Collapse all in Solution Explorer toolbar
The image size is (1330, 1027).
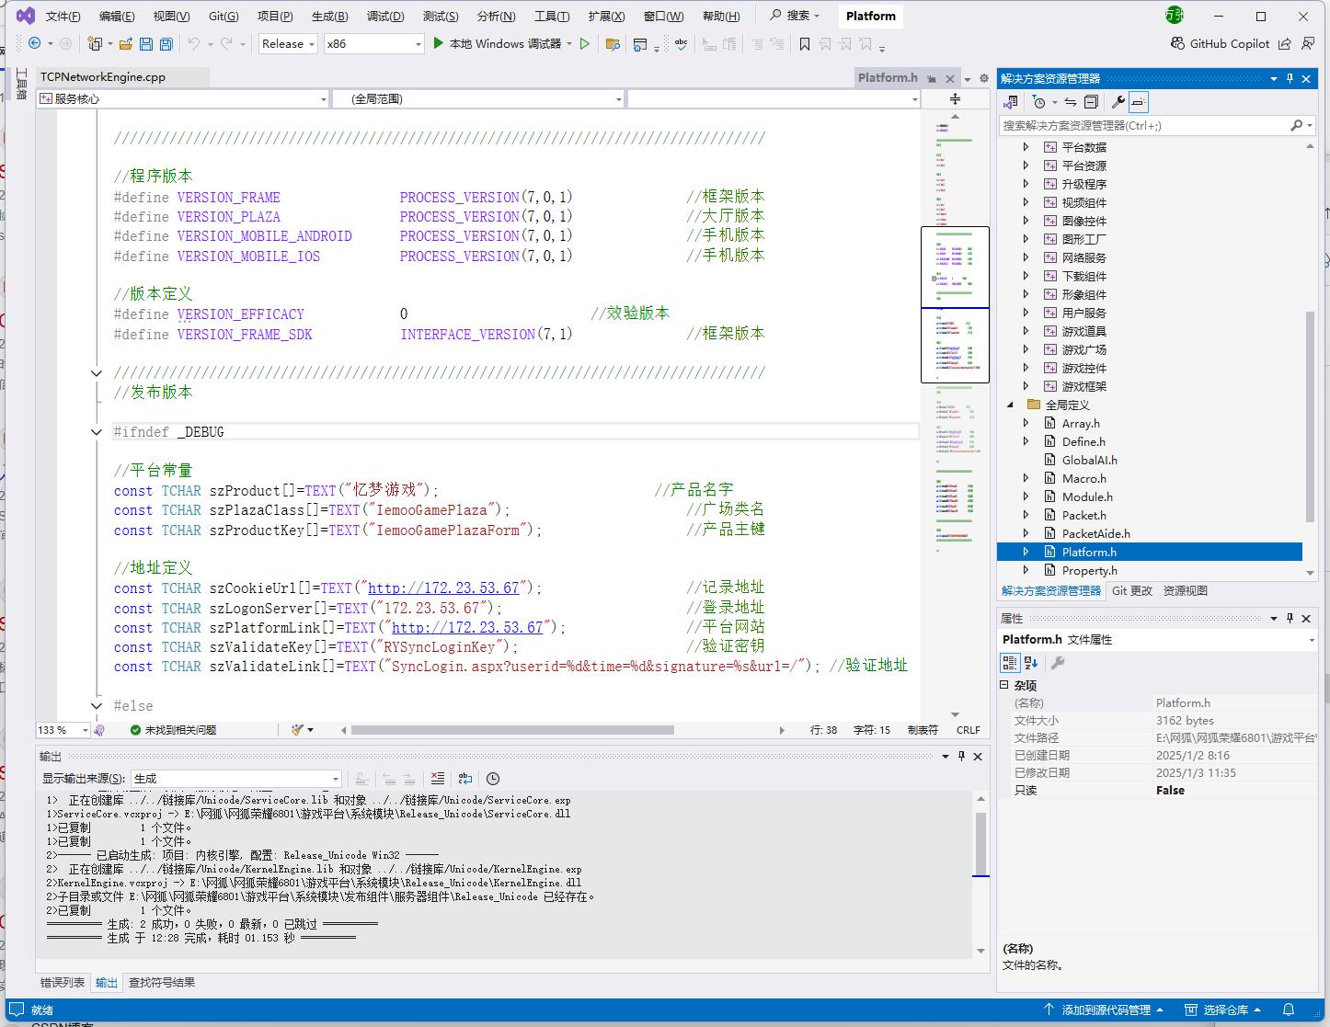(1091, 102)
